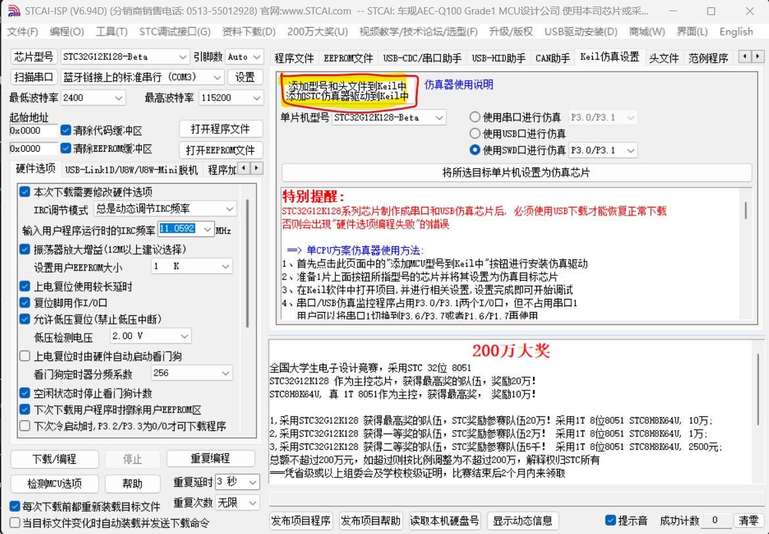Image resolution: width=769 pixels, height=534 pixels.
Task: Toggle 每次下载前都重新装载目标文件 checkbox
Action: tap(14, 506)
